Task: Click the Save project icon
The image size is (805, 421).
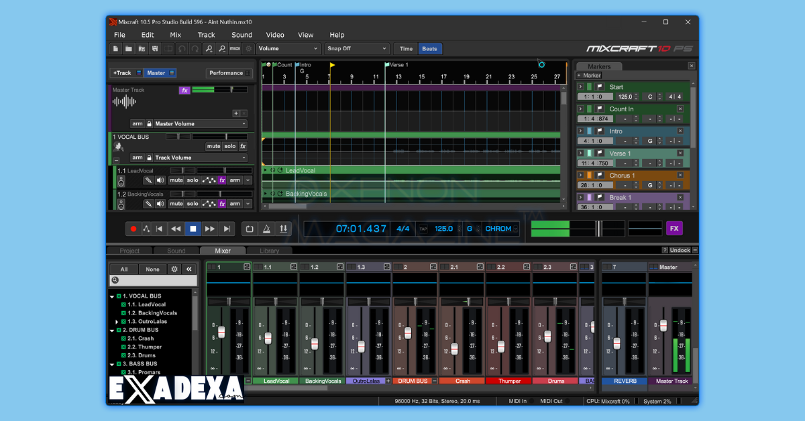Action: click(x=154, y=48)
